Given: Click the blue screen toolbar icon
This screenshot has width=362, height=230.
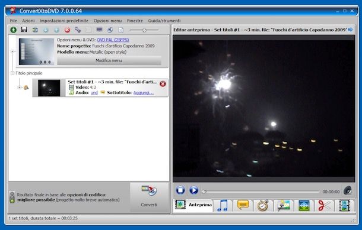Looking at the screenshot, I should tap(100, 30).
